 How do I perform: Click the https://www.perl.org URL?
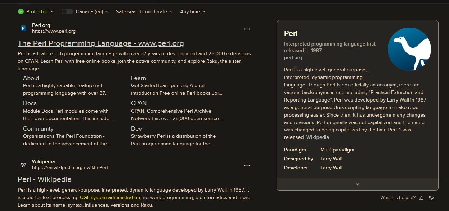pyautogui.click(x=54, y=31)
